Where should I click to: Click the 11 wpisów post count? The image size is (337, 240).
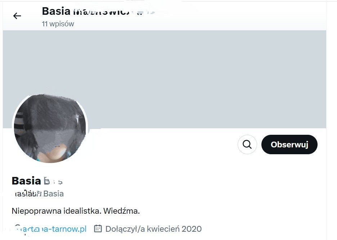coord(58,24)
